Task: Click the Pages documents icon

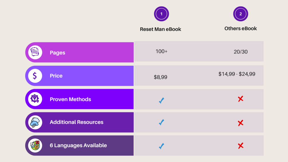Action: pos(35,52)
